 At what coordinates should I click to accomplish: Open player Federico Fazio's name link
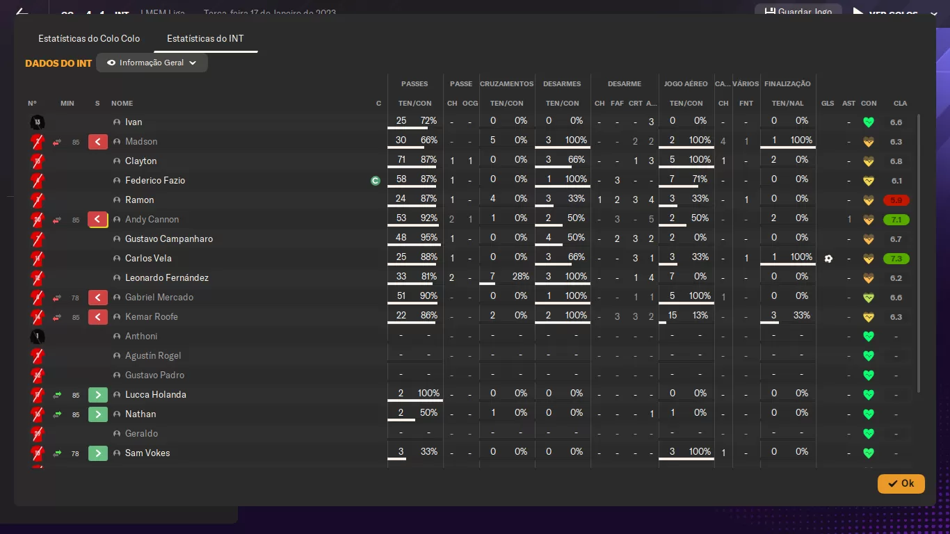[155, 181]
